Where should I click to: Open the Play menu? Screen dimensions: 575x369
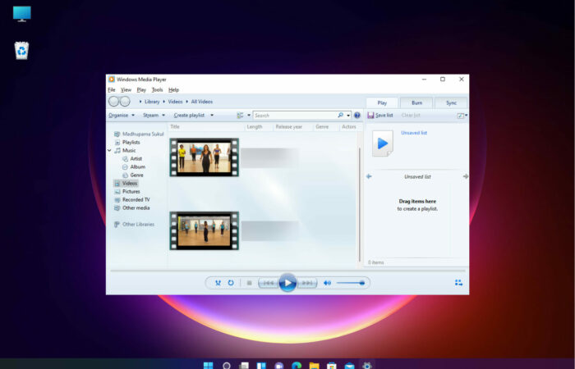point(141,89)
